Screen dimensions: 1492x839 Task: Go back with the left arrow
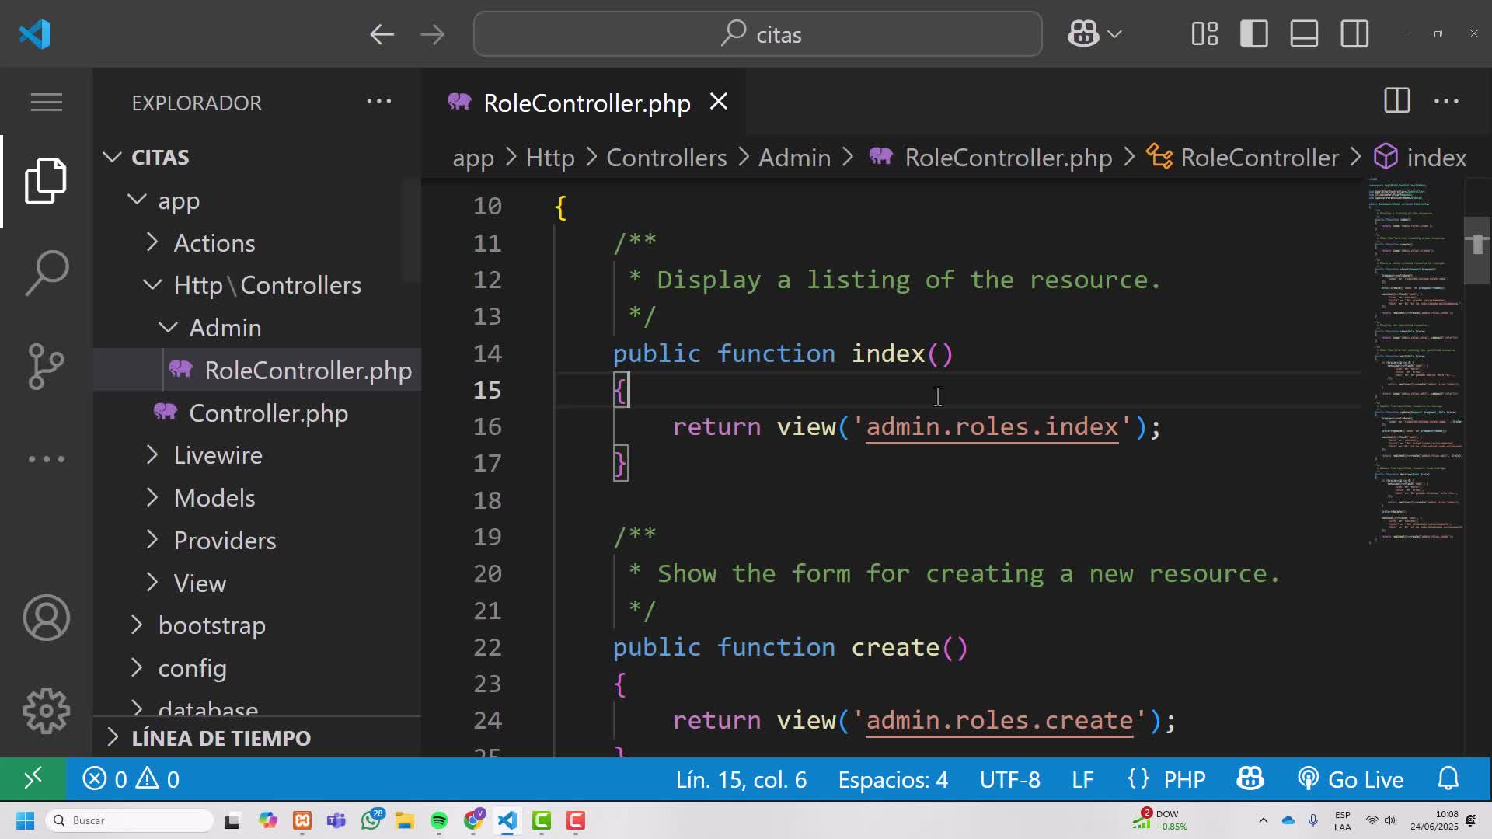click(382, 34)
